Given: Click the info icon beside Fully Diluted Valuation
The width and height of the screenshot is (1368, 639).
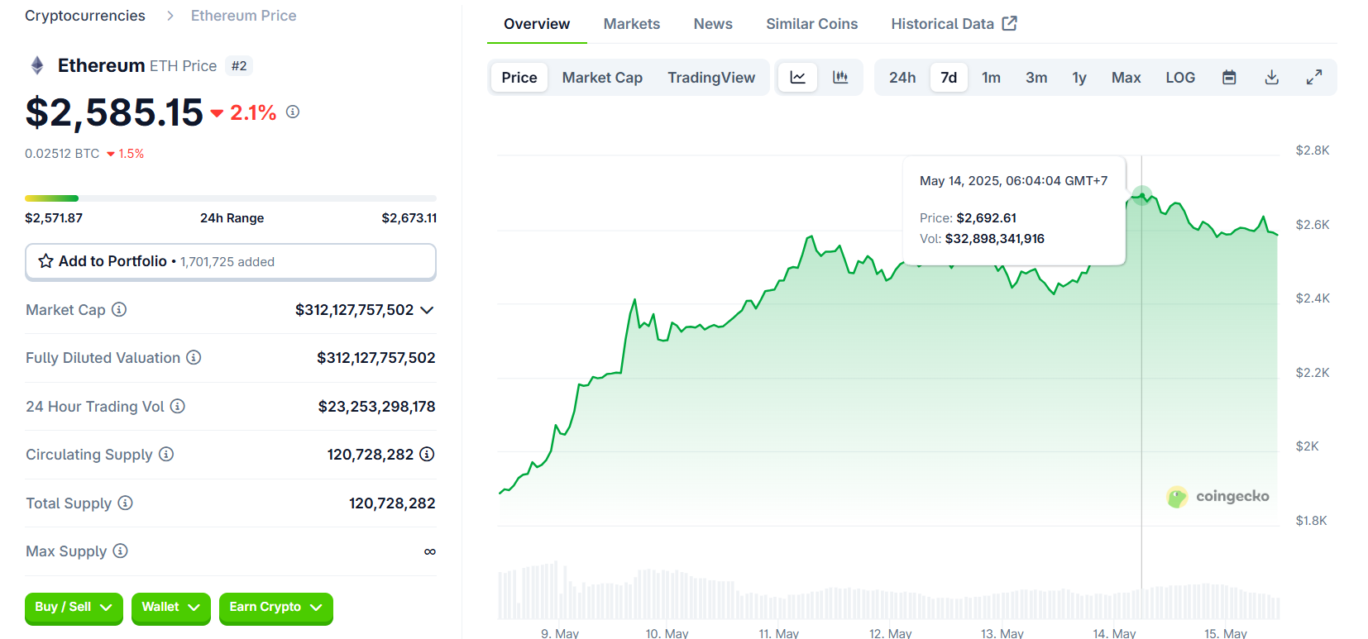Looking at the screenshot, I should (194, 357).
